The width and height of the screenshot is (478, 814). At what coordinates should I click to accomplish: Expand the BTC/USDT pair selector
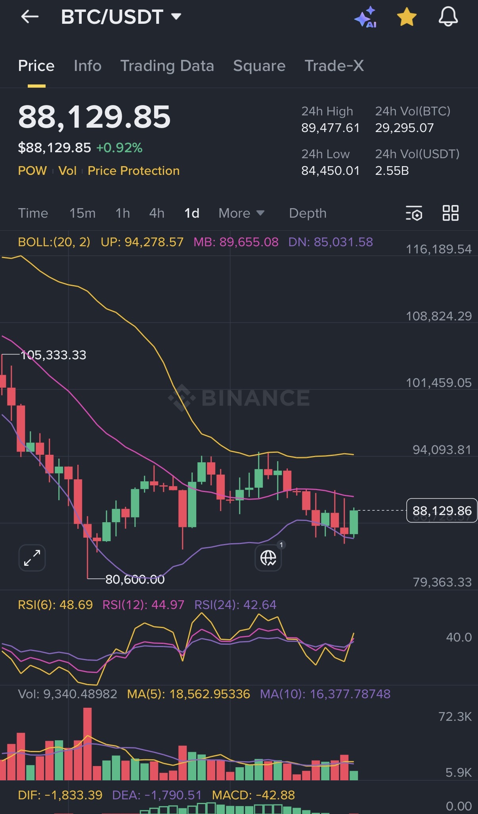point(121,17)
